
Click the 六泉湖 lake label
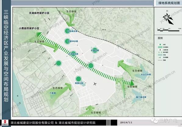click(53, 93)
